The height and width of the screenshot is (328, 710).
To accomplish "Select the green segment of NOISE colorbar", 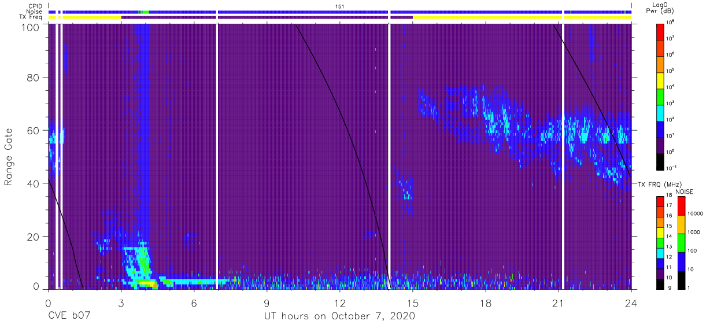I will 681,243.
